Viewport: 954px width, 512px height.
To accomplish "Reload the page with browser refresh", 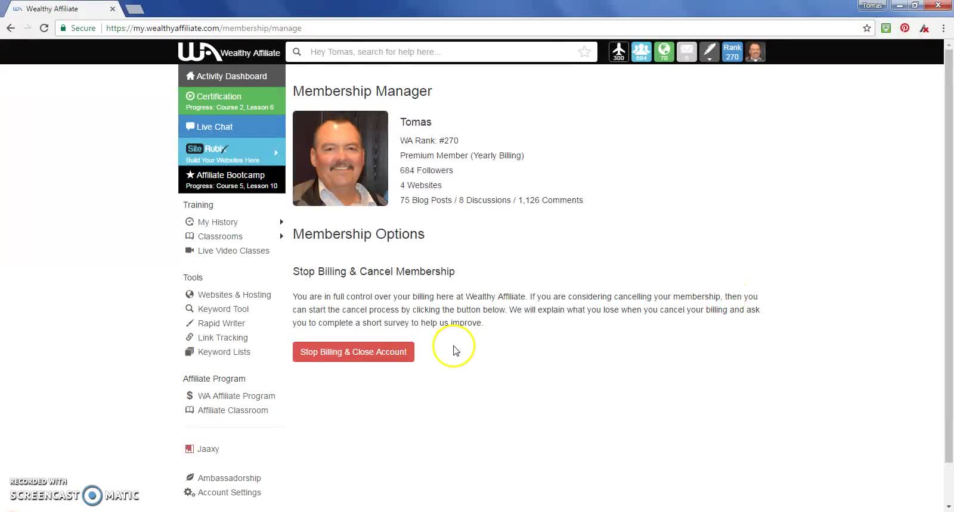I will click(44, 28).
